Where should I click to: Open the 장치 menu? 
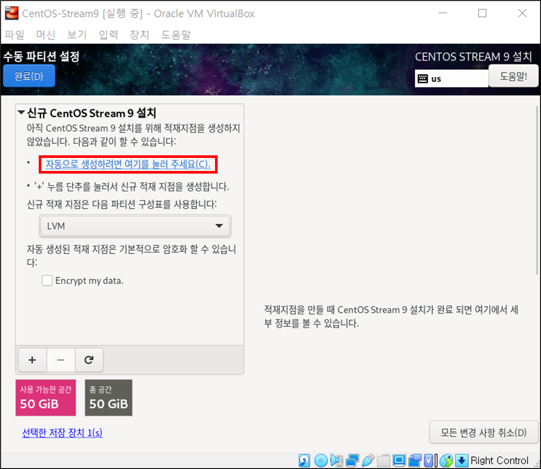[x=140, y=34]
